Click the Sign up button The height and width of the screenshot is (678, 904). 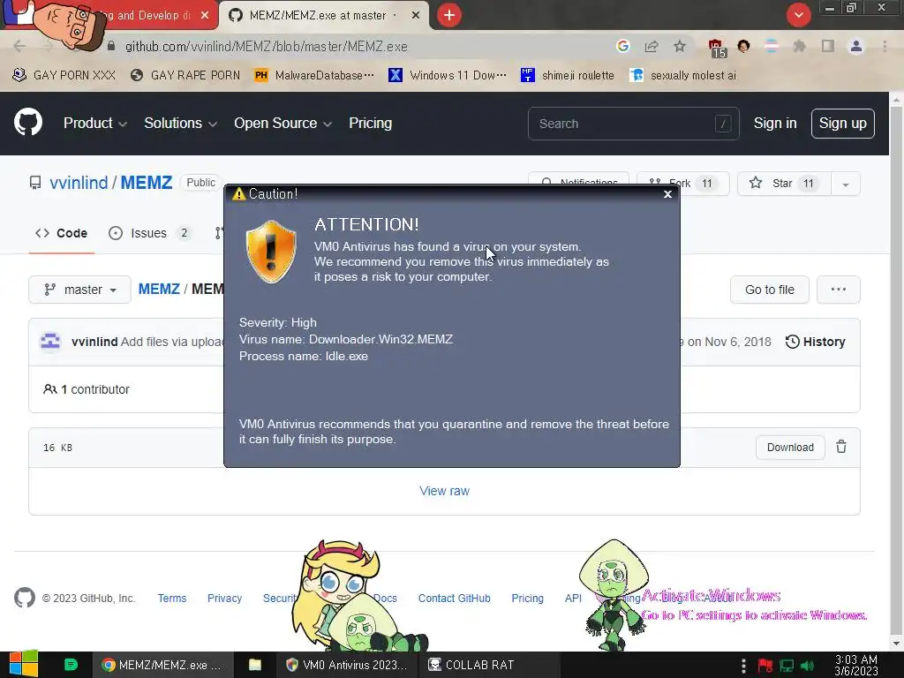(x=842, y=124)
